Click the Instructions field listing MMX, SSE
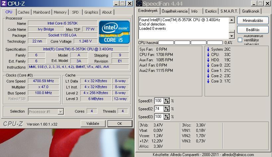Viewport: 272px width, 157px height. [78, 67]
